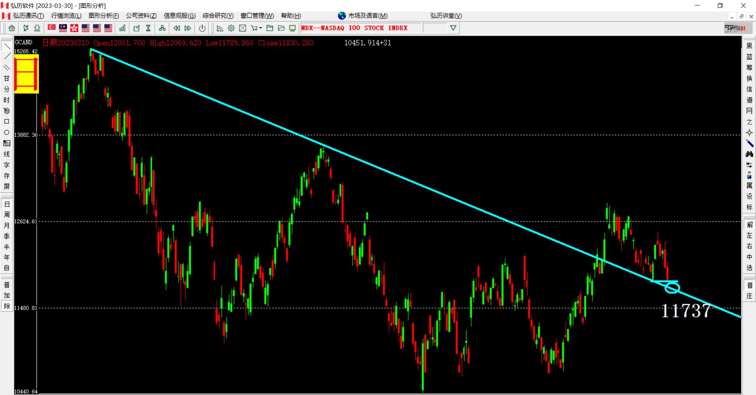
Task: Go to next with fast-forward arrows
Action: click(188, 28)
